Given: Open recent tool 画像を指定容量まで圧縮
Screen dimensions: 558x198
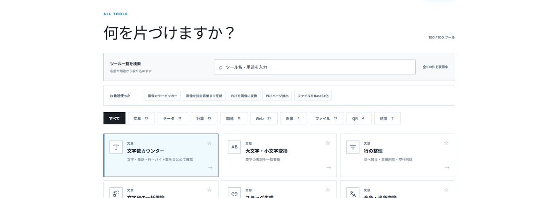Looking at the screenshot, I should pos(204,96).
